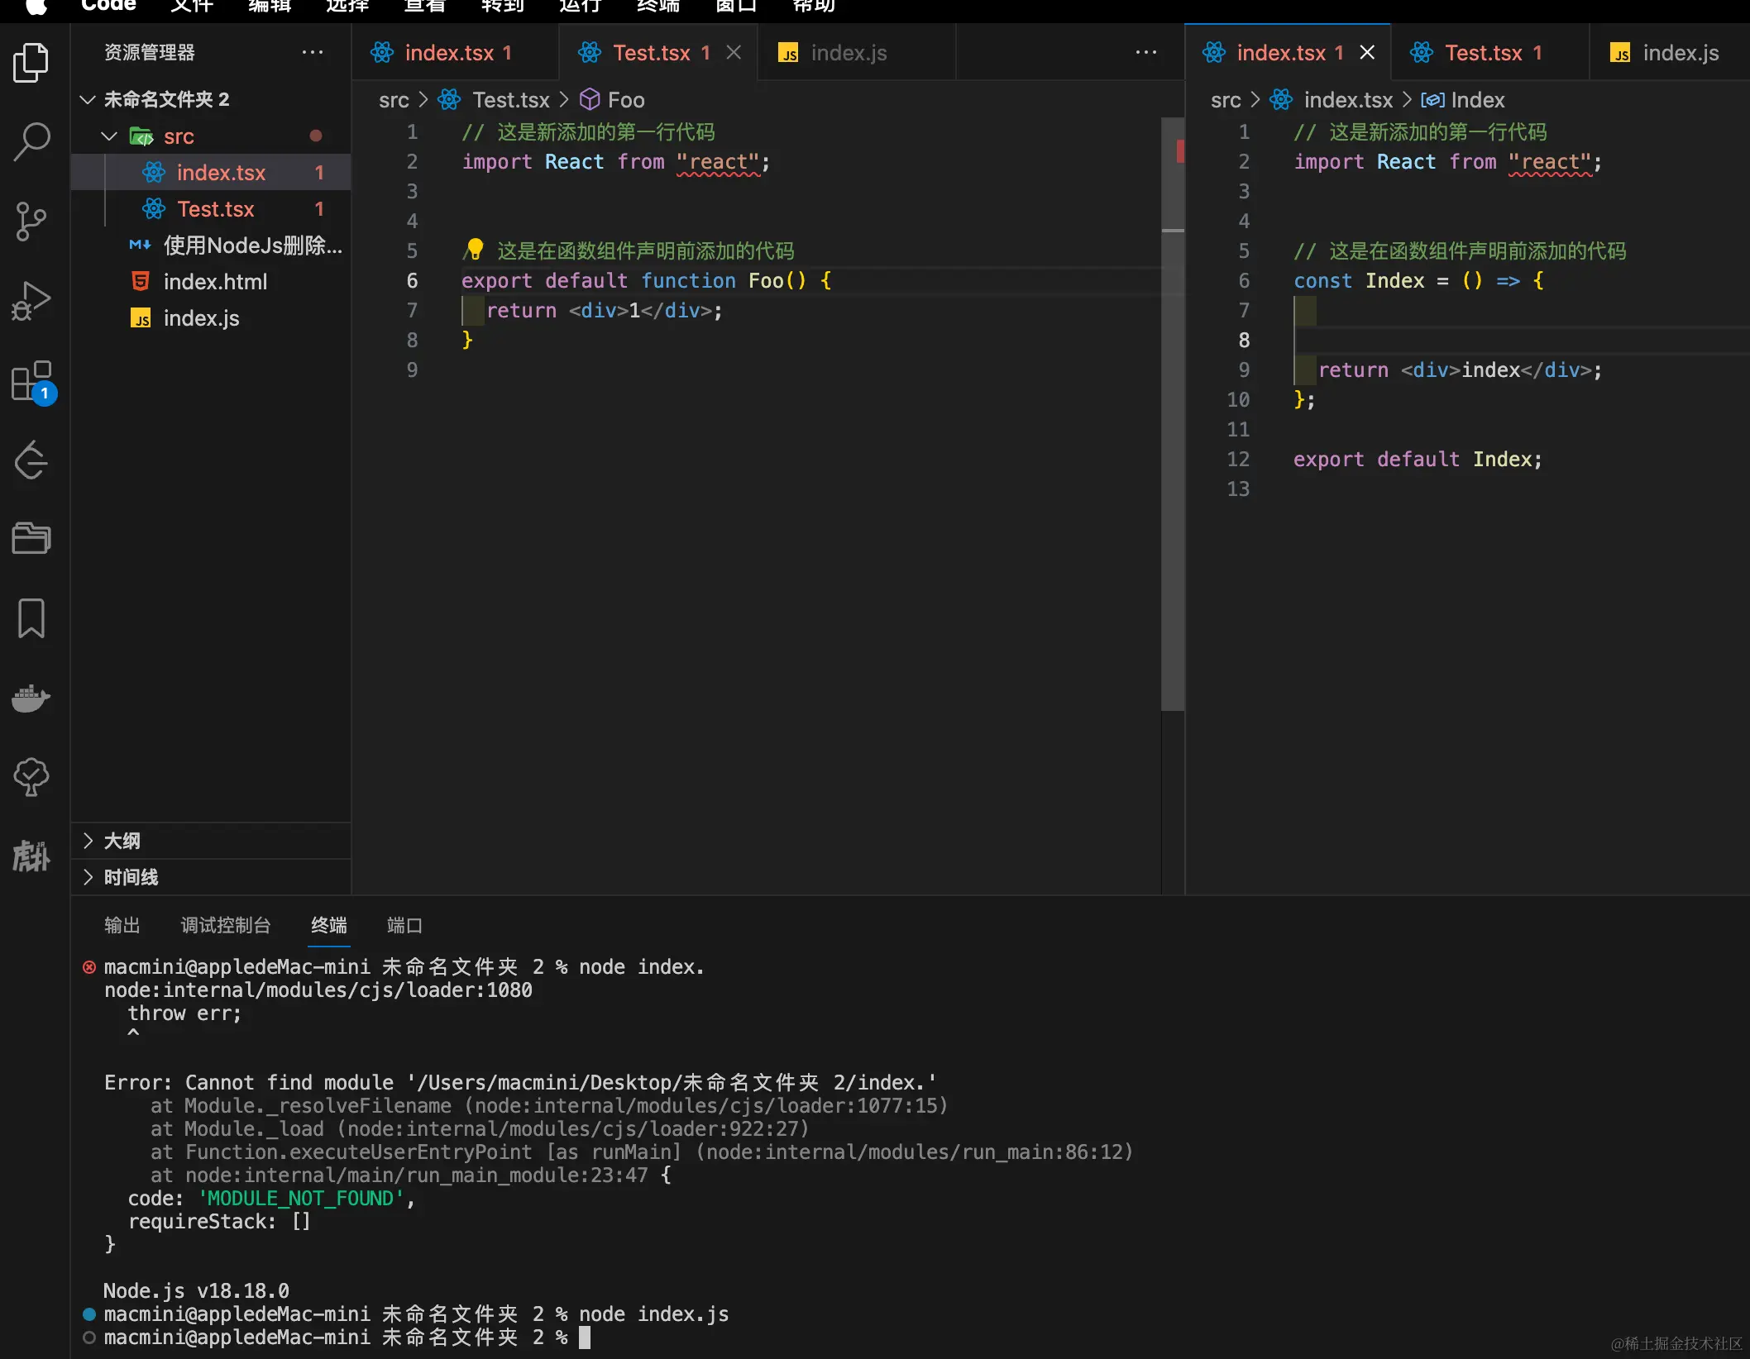Image resolution: width=1750 pixels, height=1359 pixels.
Task: Open the Search view in activity bar
Action: coord(32,141)
